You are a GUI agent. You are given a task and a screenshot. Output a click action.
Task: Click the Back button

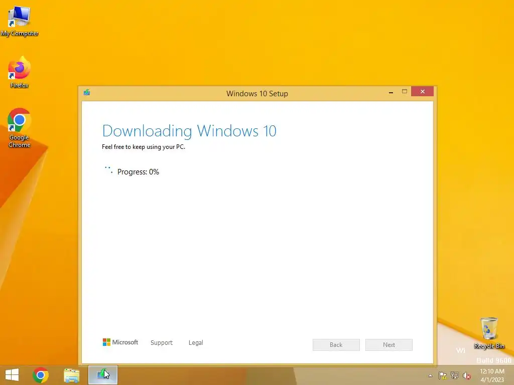(336, 345)
